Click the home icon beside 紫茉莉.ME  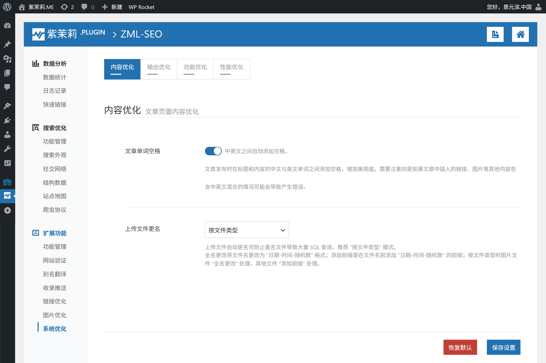coord(22,7)
